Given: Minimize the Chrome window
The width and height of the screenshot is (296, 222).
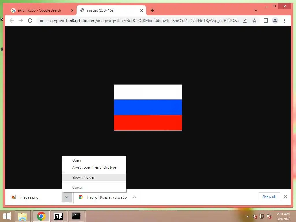Looking at the screenshot, I should 266,6.
